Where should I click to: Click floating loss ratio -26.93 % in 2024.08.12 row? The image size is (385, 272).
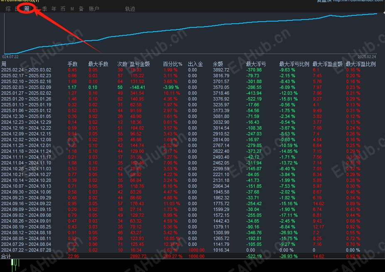(x=288, y=233)
